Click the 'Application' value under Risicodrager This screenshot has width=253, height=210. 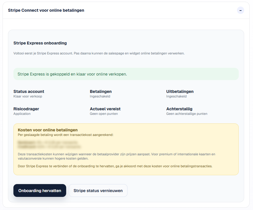[22, 114]
